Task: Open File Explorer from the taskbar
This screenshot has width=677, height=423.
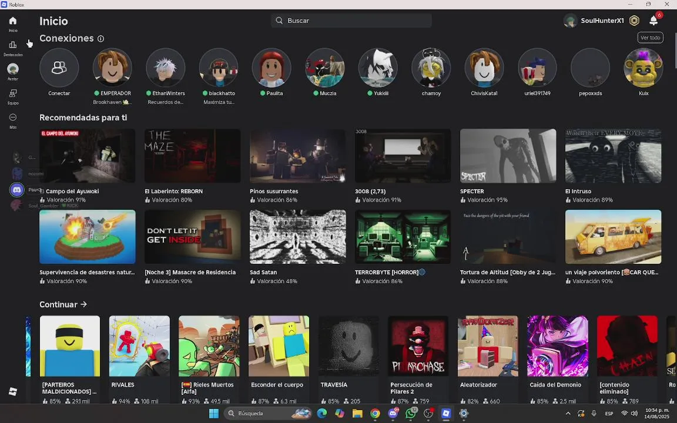Action: (357, 414)
